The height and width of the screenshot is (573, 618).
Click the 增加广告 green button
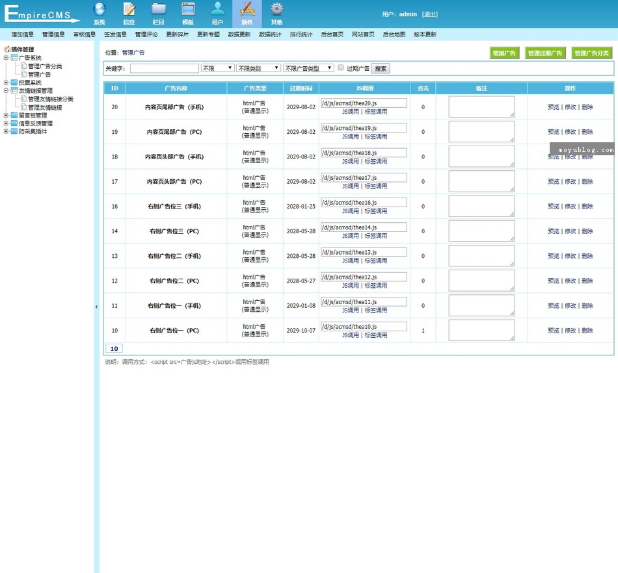505,53
